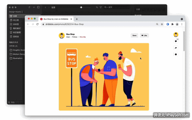Screen dimensions: 192x120
Task: Click the circular icon at tab bar right
Action: 182,19
